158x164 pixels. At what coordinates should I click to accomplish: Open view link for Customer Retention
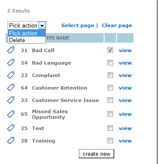(125, 88)
